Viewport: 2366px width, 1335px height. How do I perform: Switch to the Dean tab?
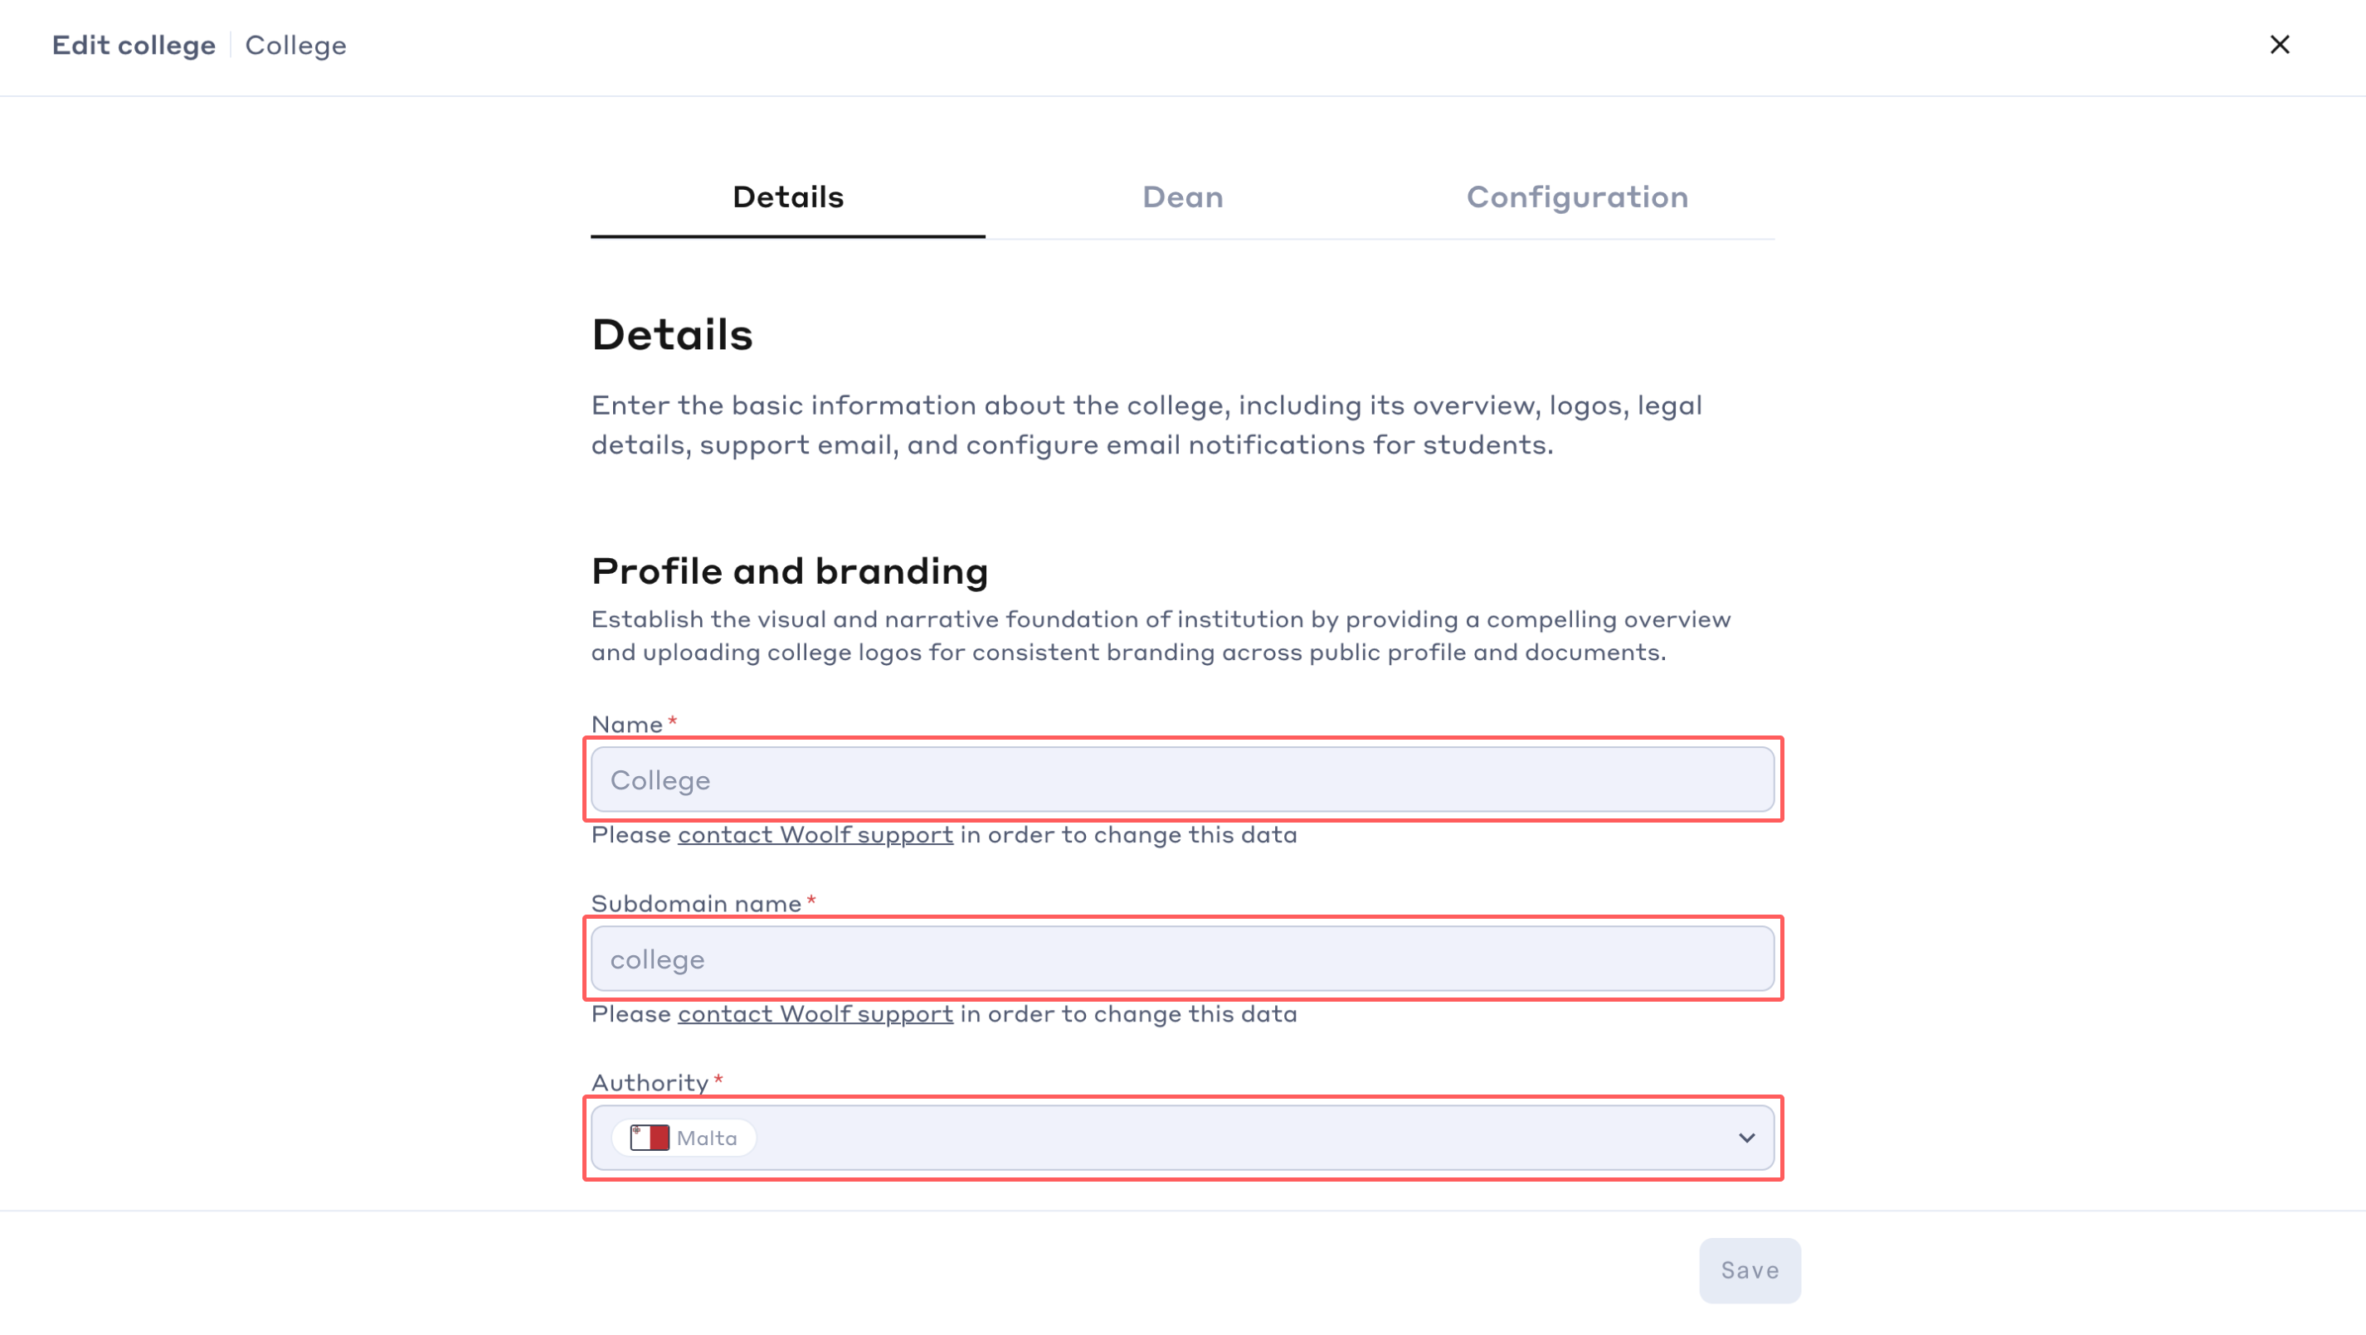(x=1182, y=197)
